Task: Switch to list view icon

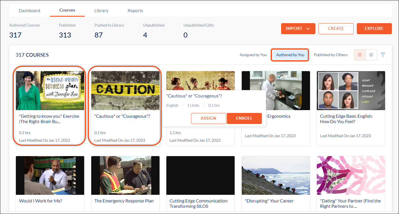Action: tap(371, 55)
